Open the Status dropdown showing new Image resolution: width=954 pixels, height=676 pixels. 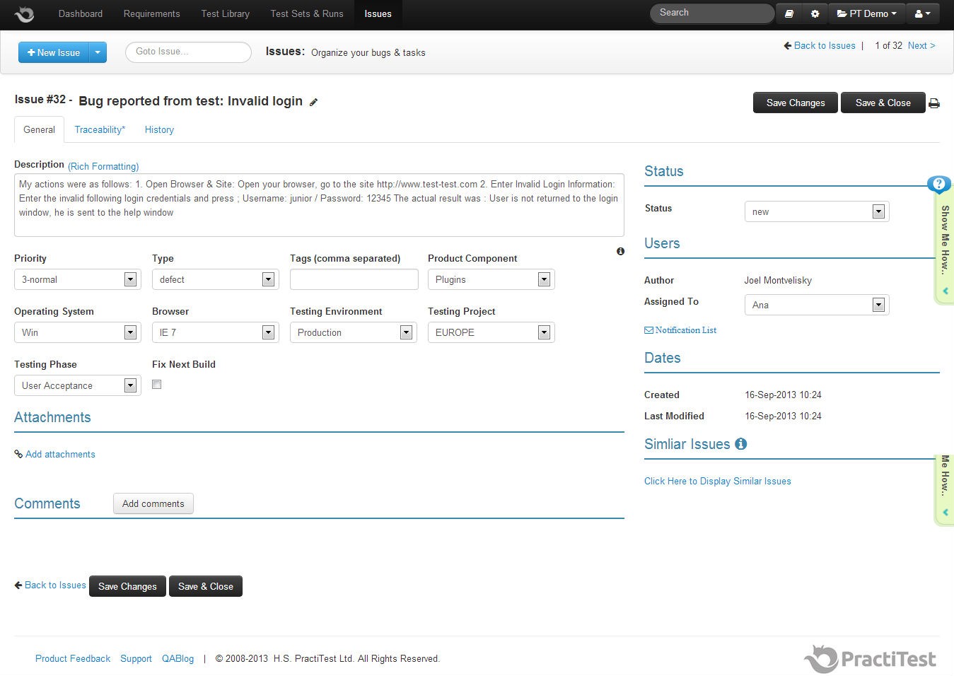coord(878,211)
